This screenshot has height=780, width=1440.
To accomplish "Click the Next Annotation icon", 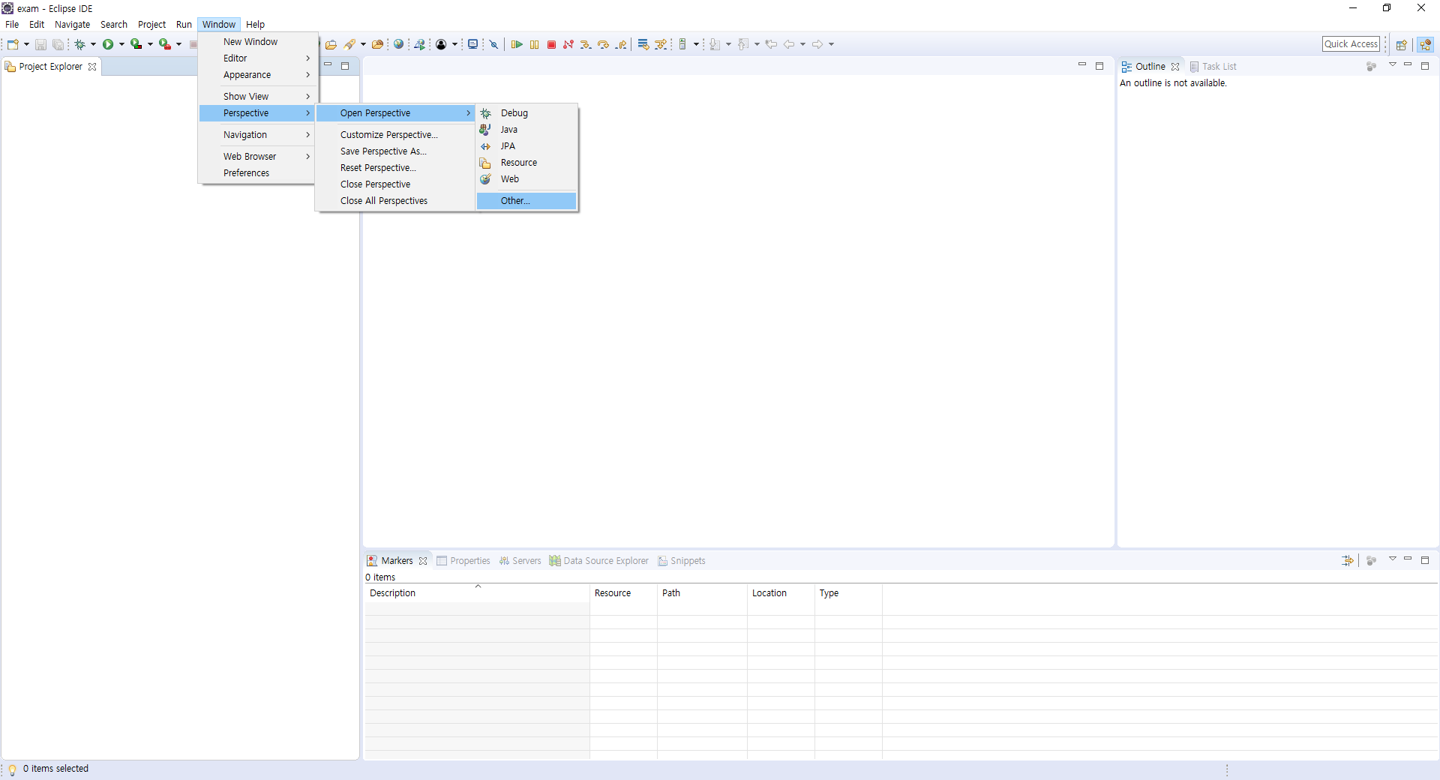I will 715,44.
